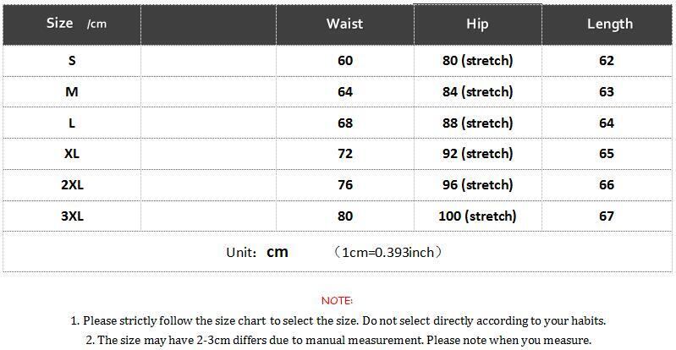The width and height of the screenshot is (676, 350).
Task: Click the 96 (stretch) hip cell
Action: pyautogui.click(x=477, y=184)
